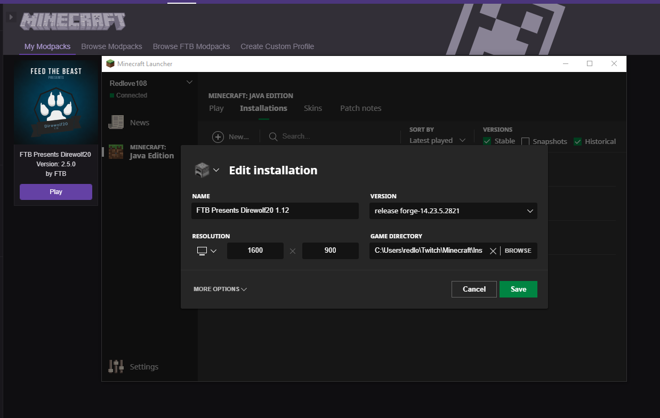The width and height of the screenshot is (660, 418).
Task: Click the resolution height field 900
Action: coord(331,251)
